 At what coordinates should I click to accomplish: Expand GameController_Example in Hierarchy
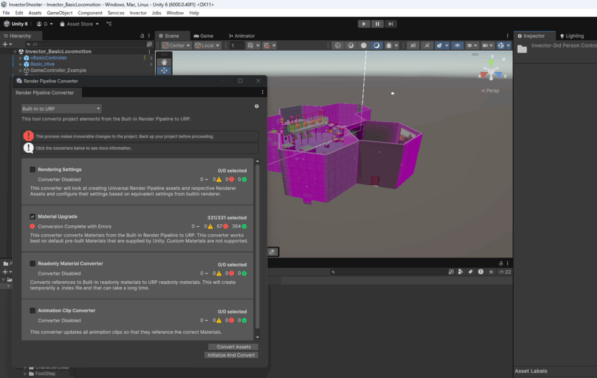20,70
